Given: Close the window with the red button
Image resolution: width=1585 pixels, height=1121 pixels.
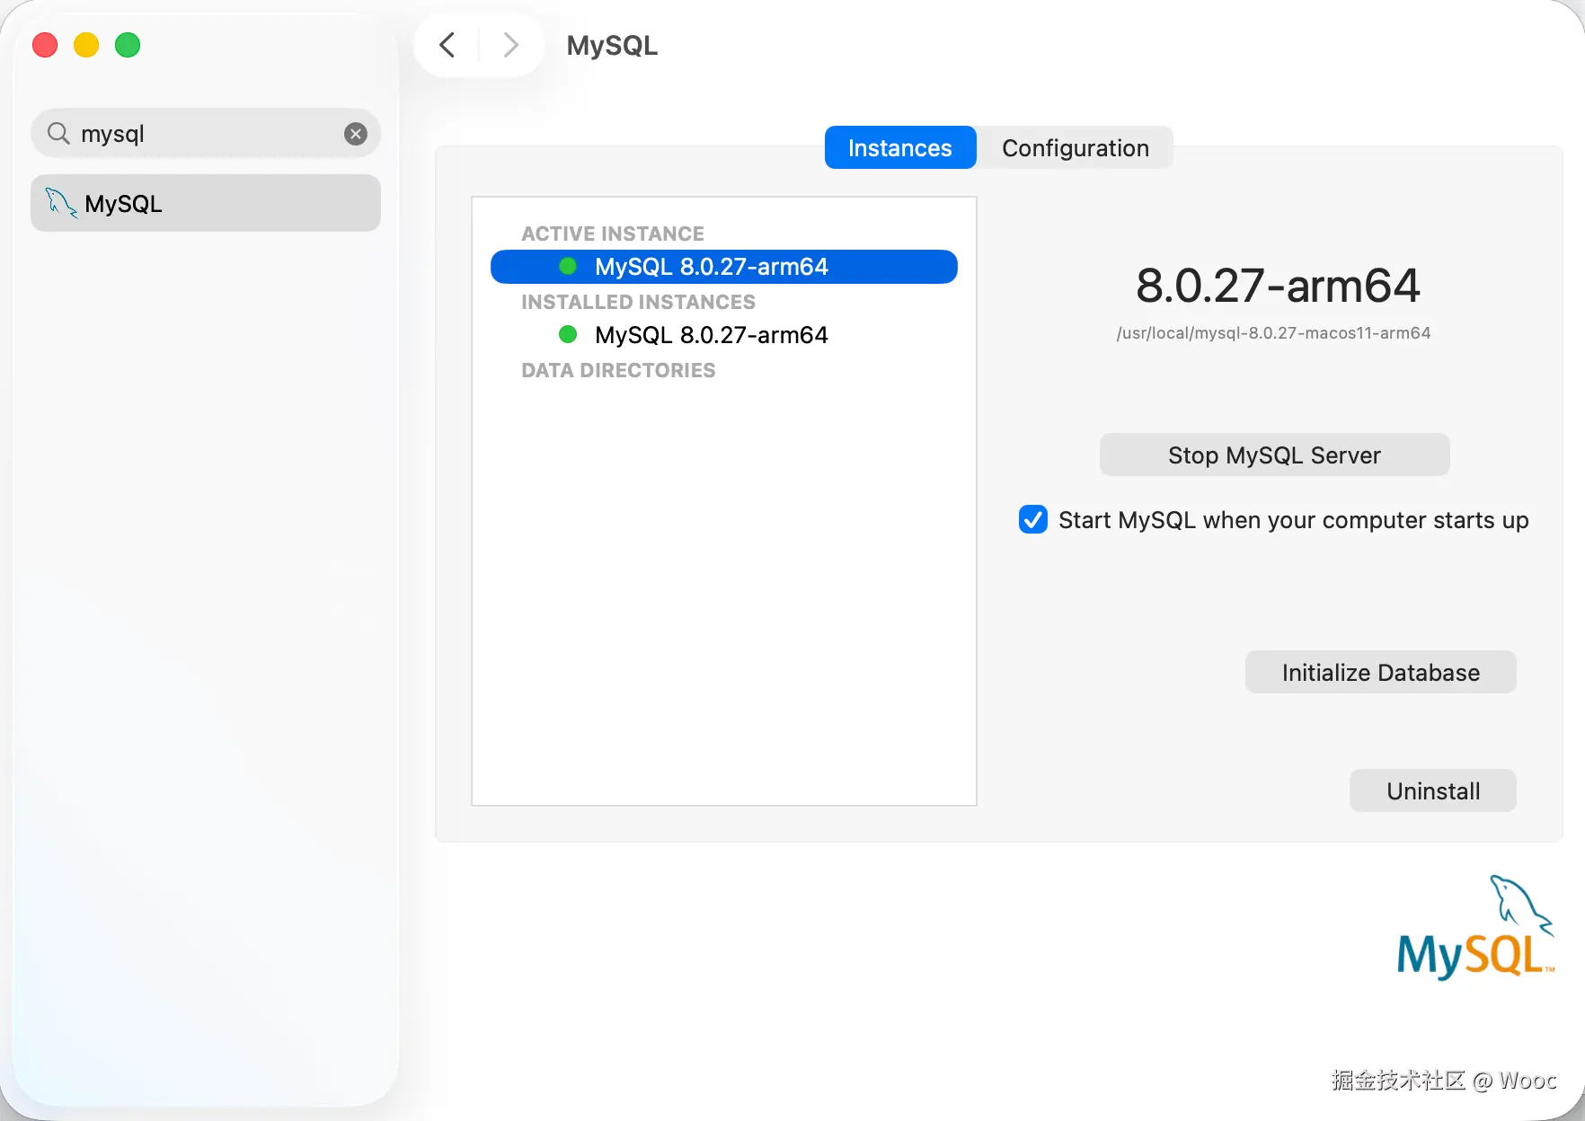Looking at the screenshot, I should 45,45.
